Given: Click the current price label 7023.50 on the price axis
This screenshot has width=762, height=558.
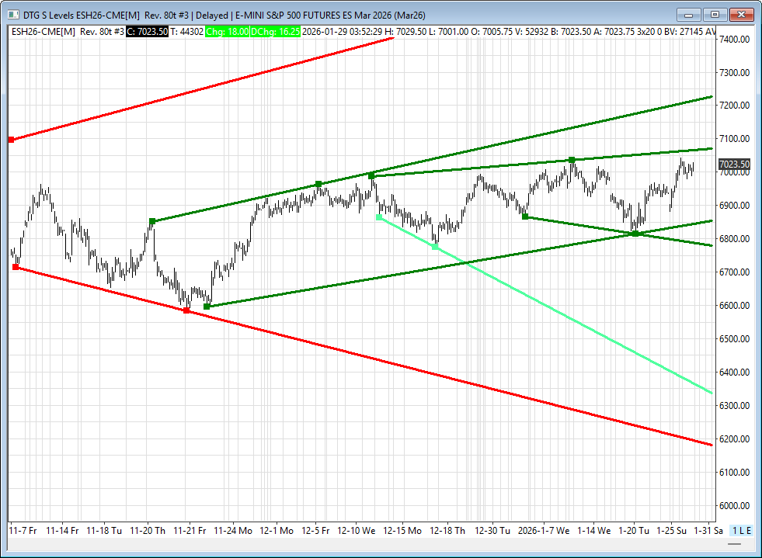Looking at the screenshot, I should 734,165.
